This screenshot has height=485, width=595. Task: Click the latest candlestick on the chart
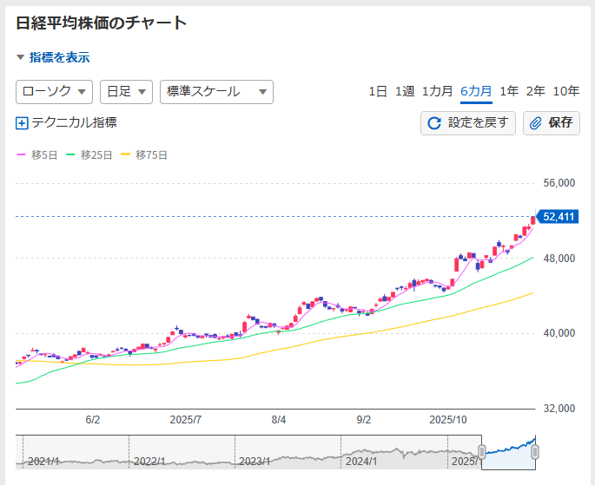pyautogui.click(x=532, y=220)
